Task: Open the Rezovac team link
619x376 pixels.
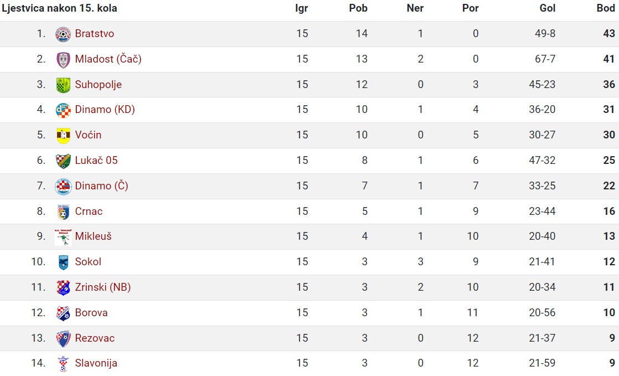Action: point(95,338)
